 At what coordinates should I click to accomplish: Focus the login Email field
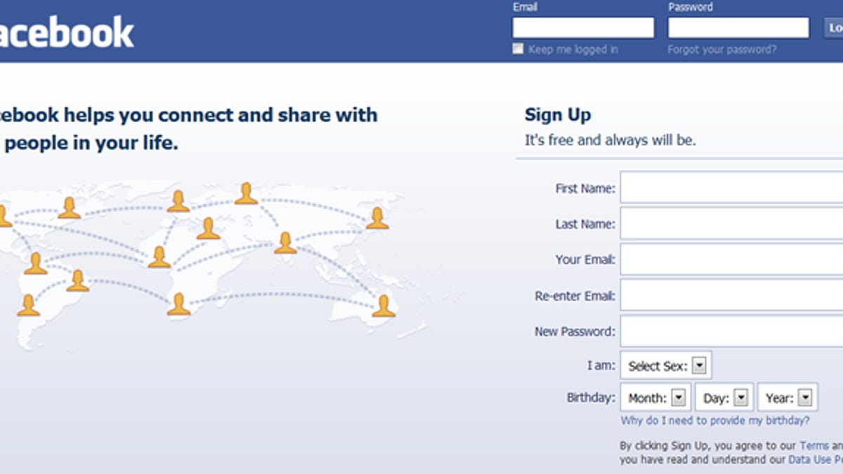(583, 28)
